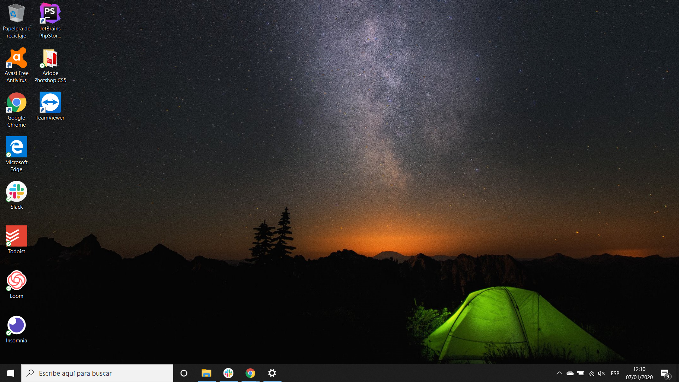The height and width of the screenshot is (382, 679).
Task: Select the Adobe Photoshop CS5 desktop icon
Action: point(50,66)
